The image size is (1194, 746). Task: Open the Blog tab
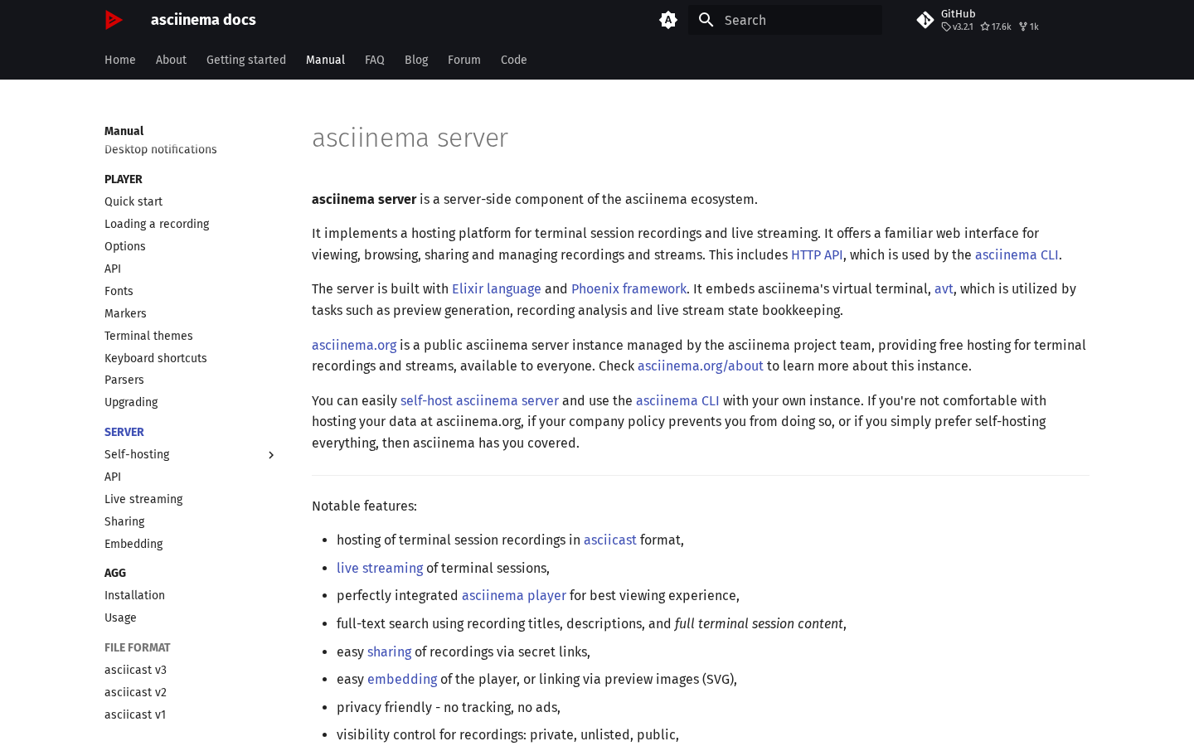point(416,60)
